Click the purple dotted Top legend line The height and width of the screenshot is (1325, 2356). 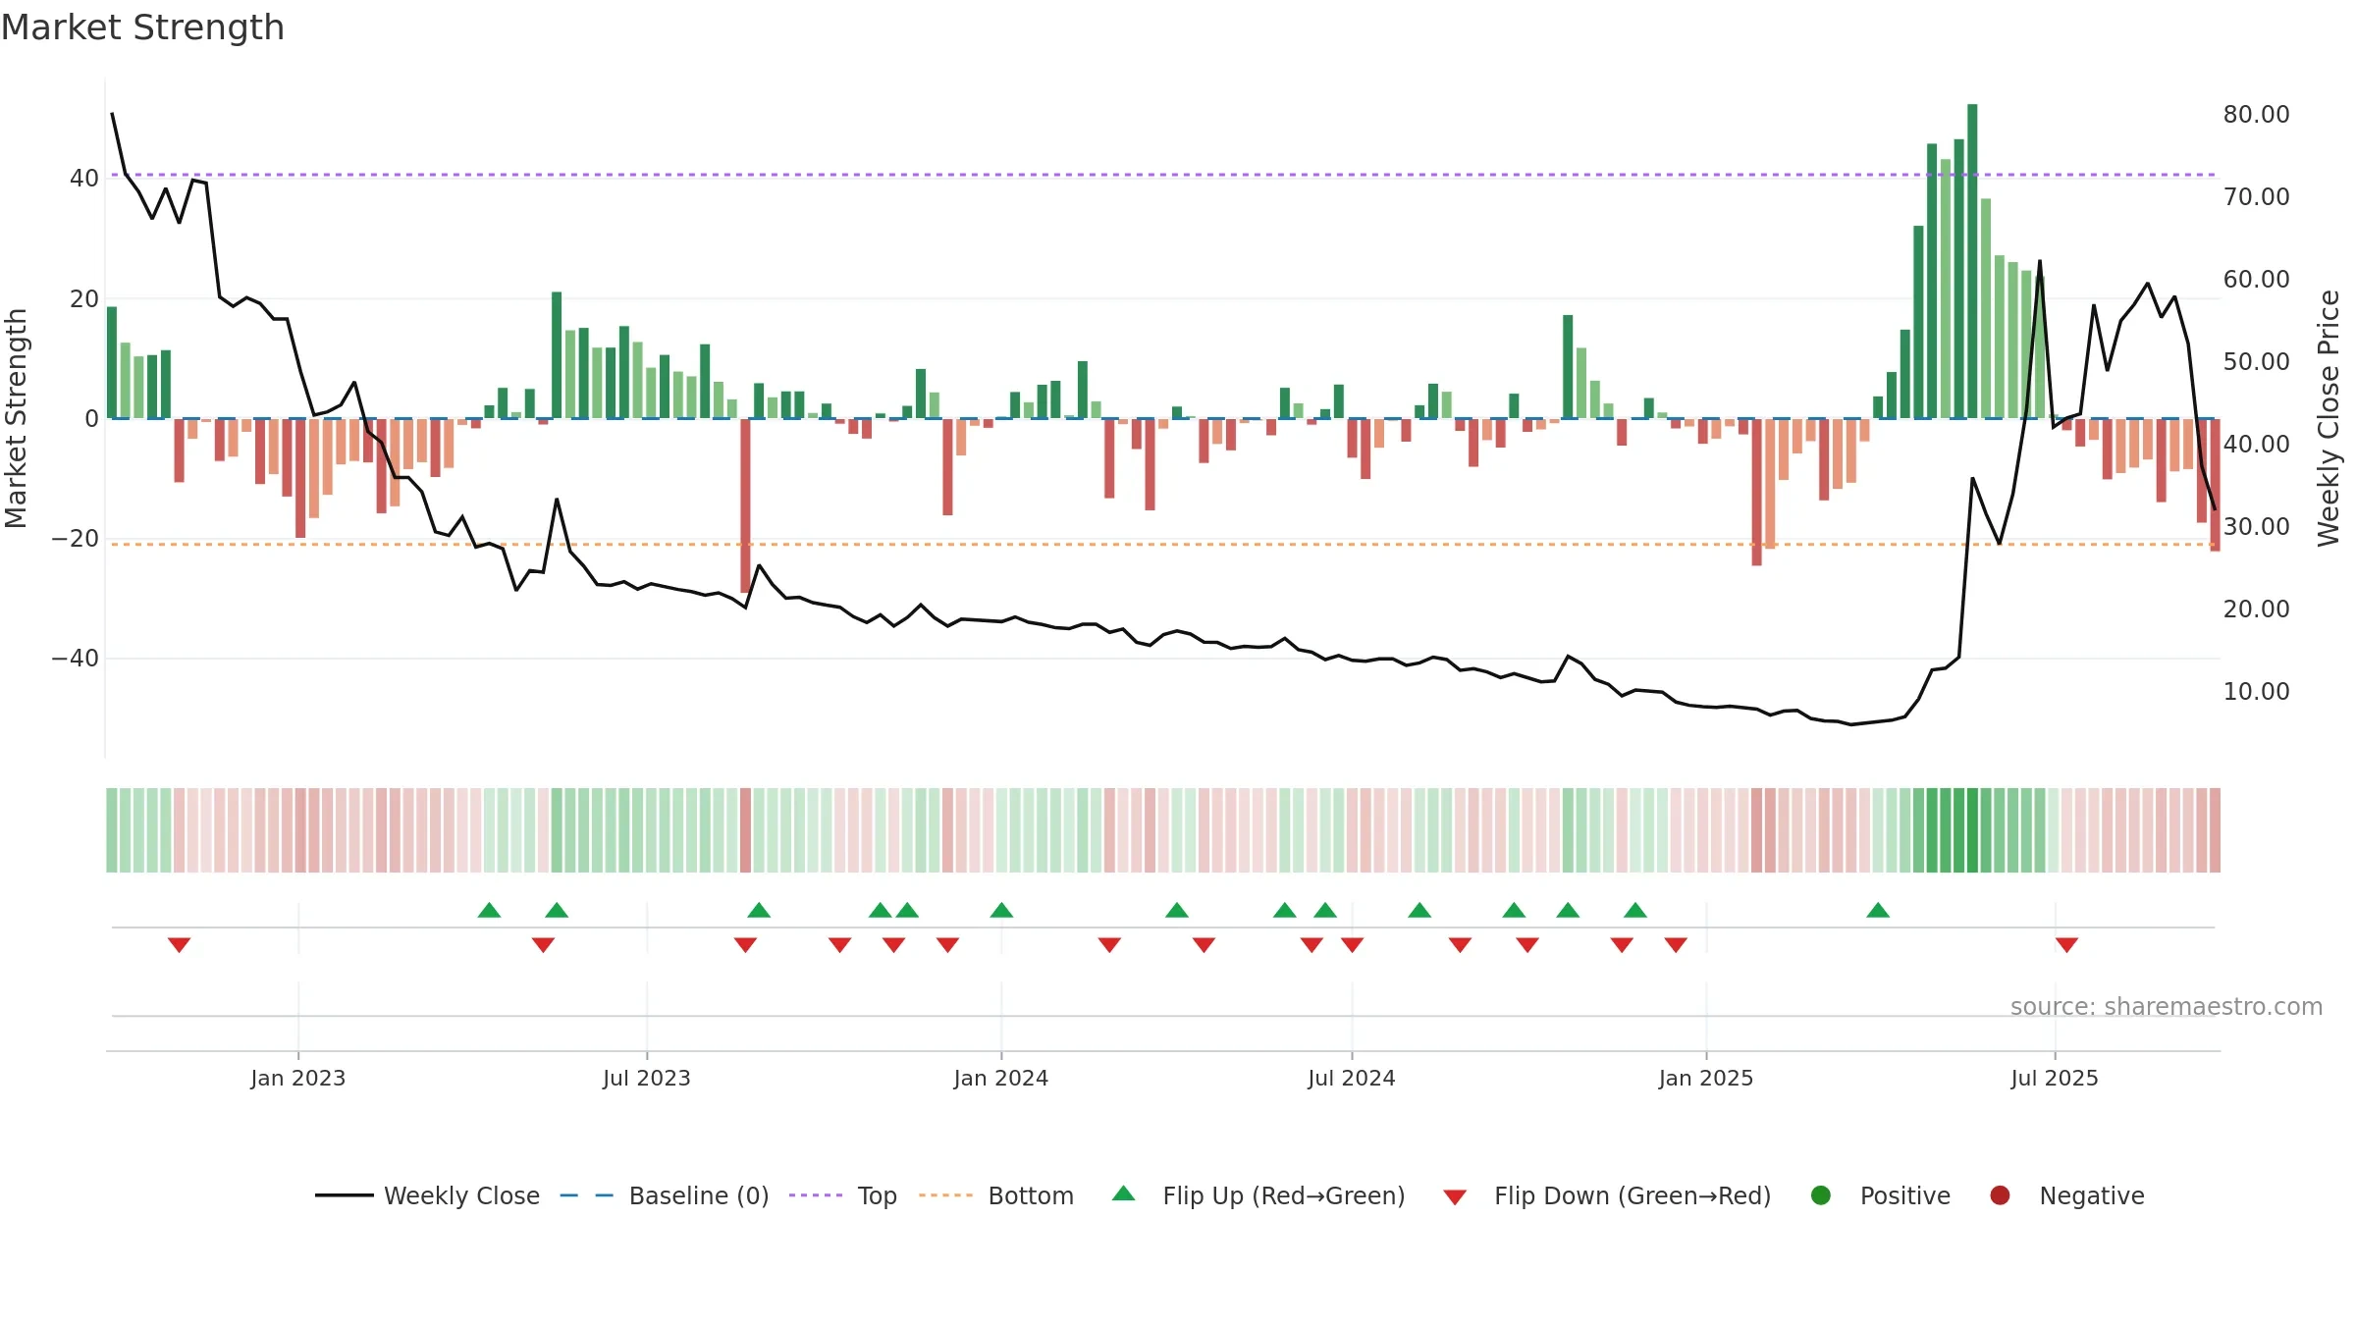[816, 1195]
